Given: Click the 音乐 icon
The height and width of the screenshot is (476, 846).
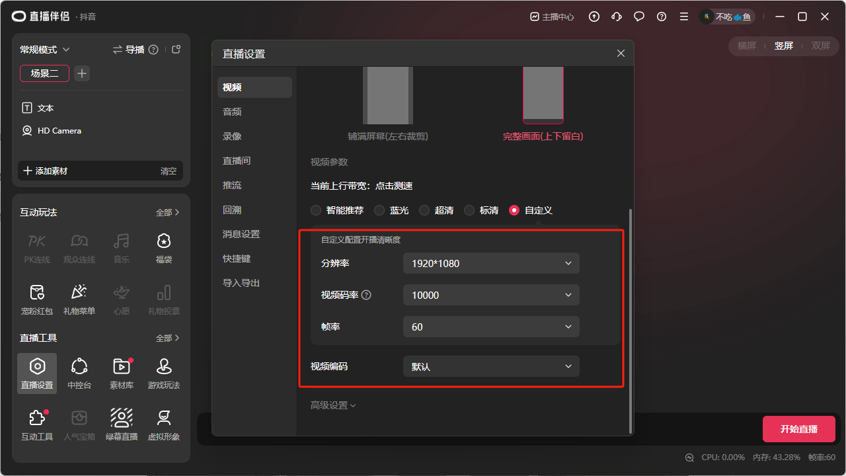Looking at the screenshot, I should [122, 241].
